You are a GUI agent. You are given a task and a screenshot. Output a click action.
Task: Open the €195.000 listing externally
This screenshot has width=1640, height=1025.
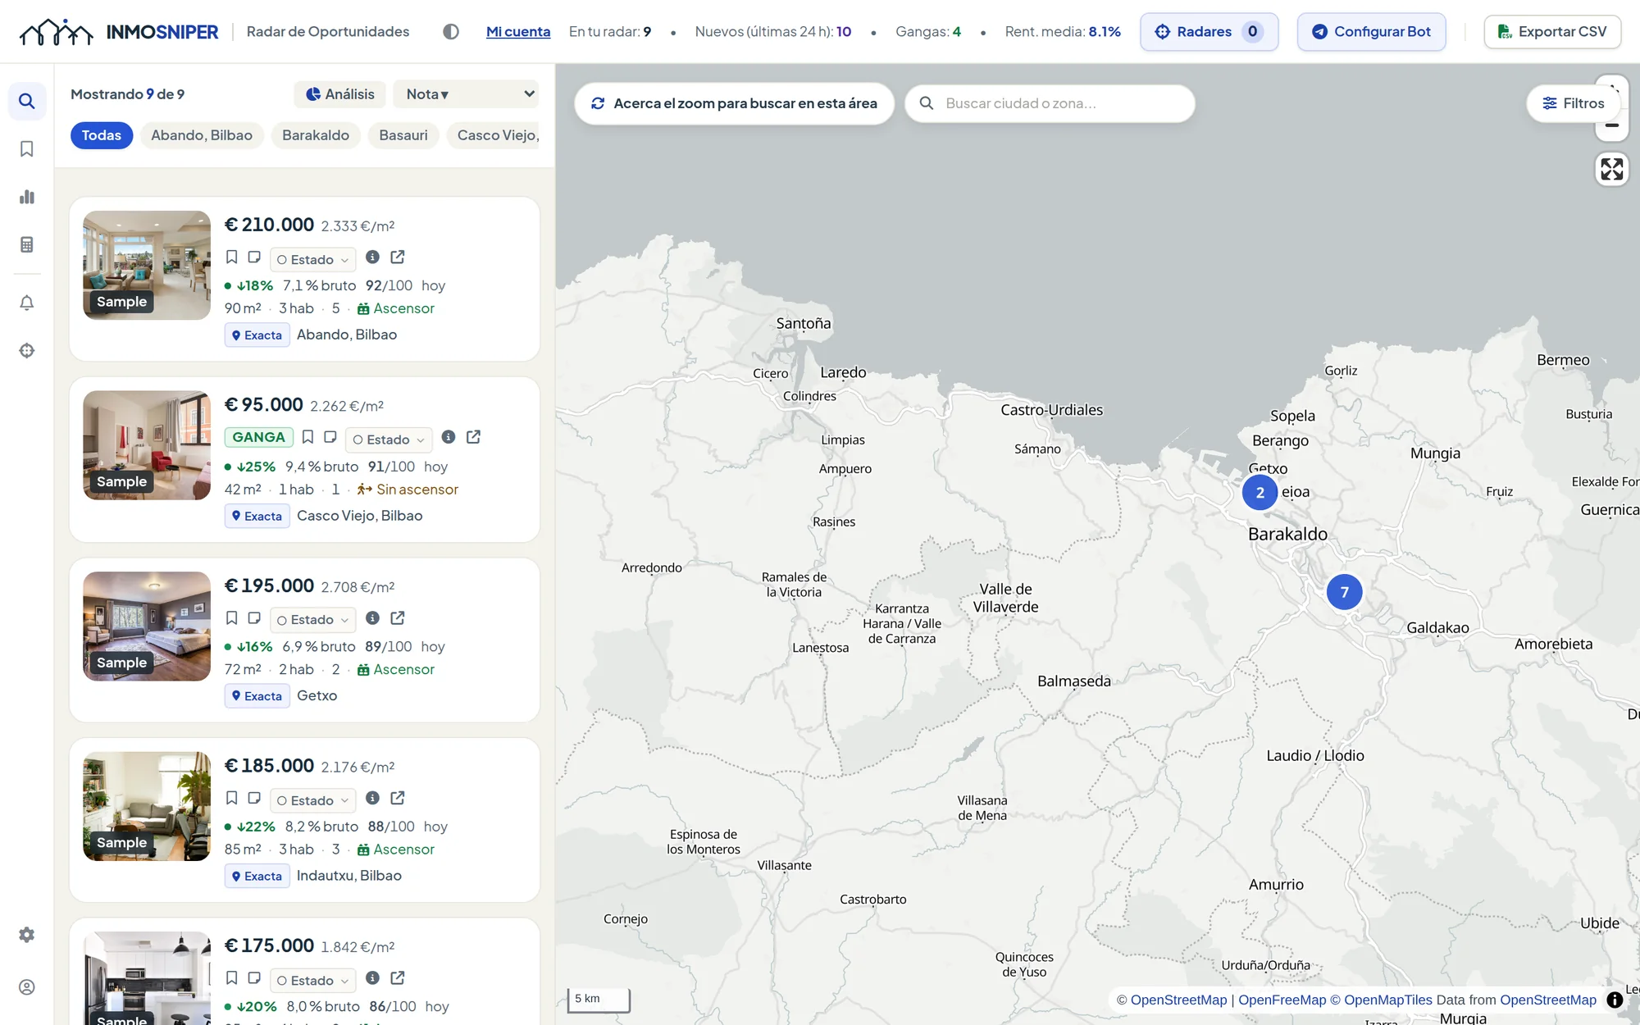[398, 618]
